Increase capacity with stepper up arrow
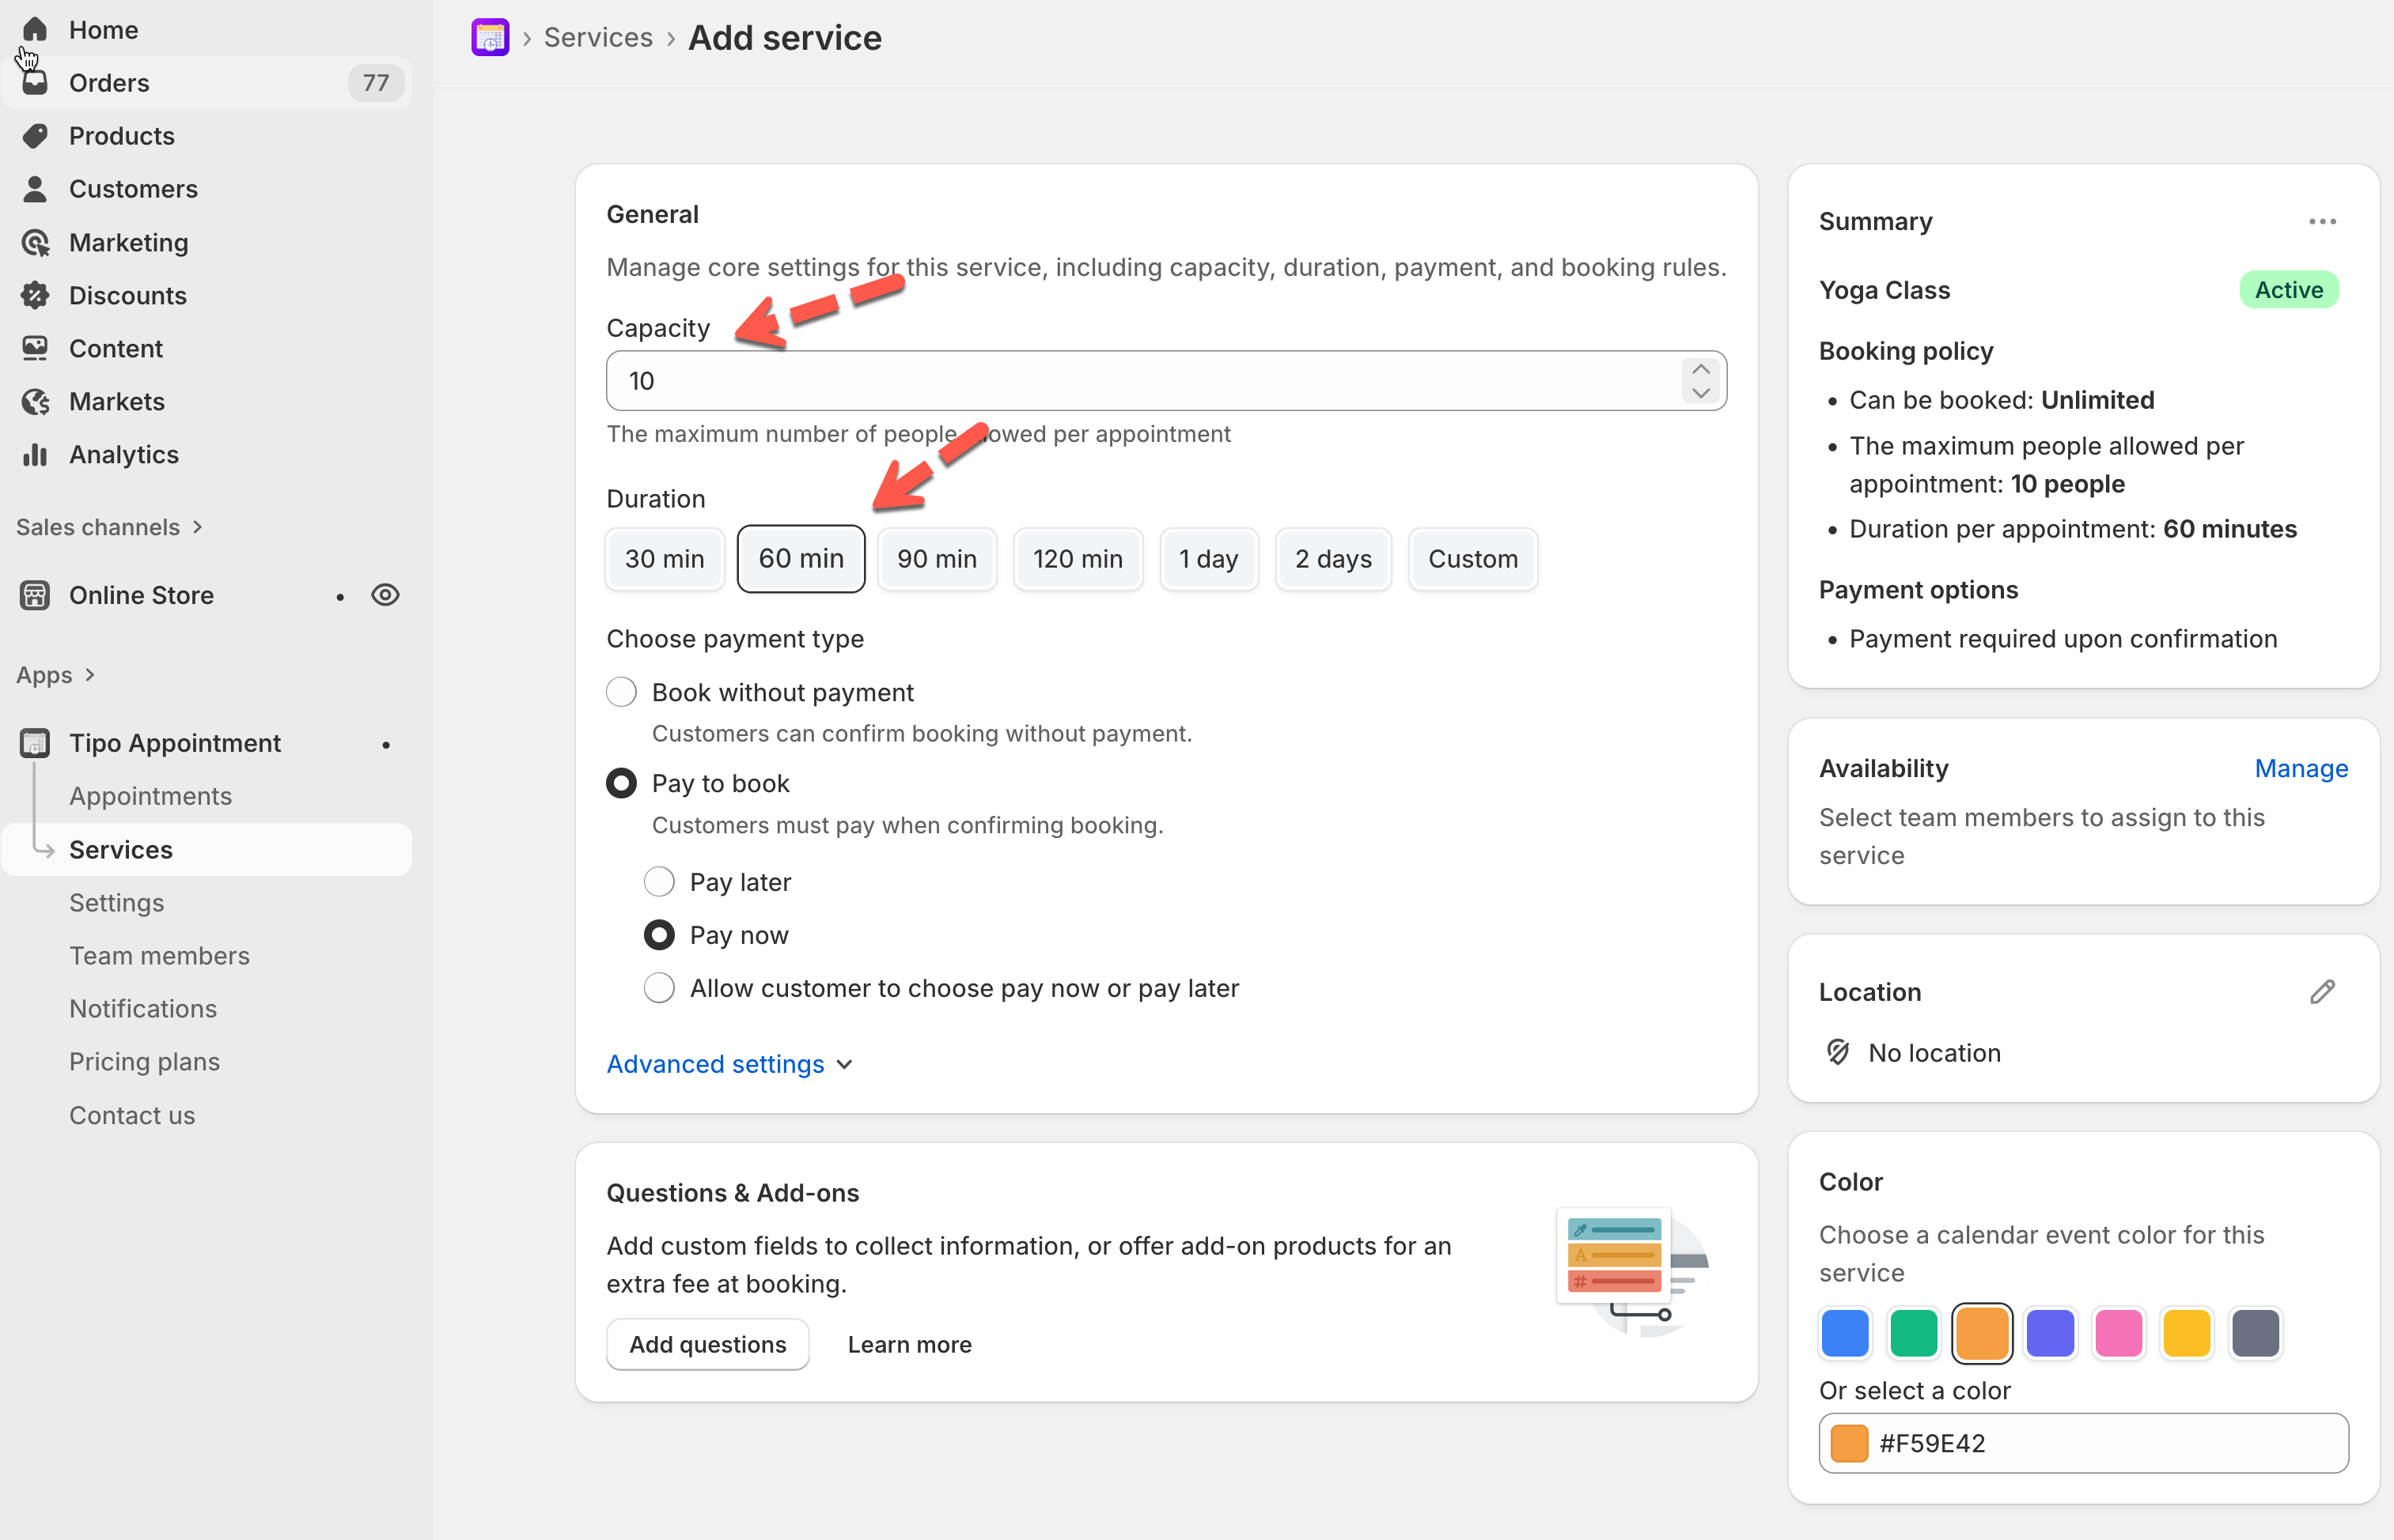2394x1540 pixels. (1700, 369)
